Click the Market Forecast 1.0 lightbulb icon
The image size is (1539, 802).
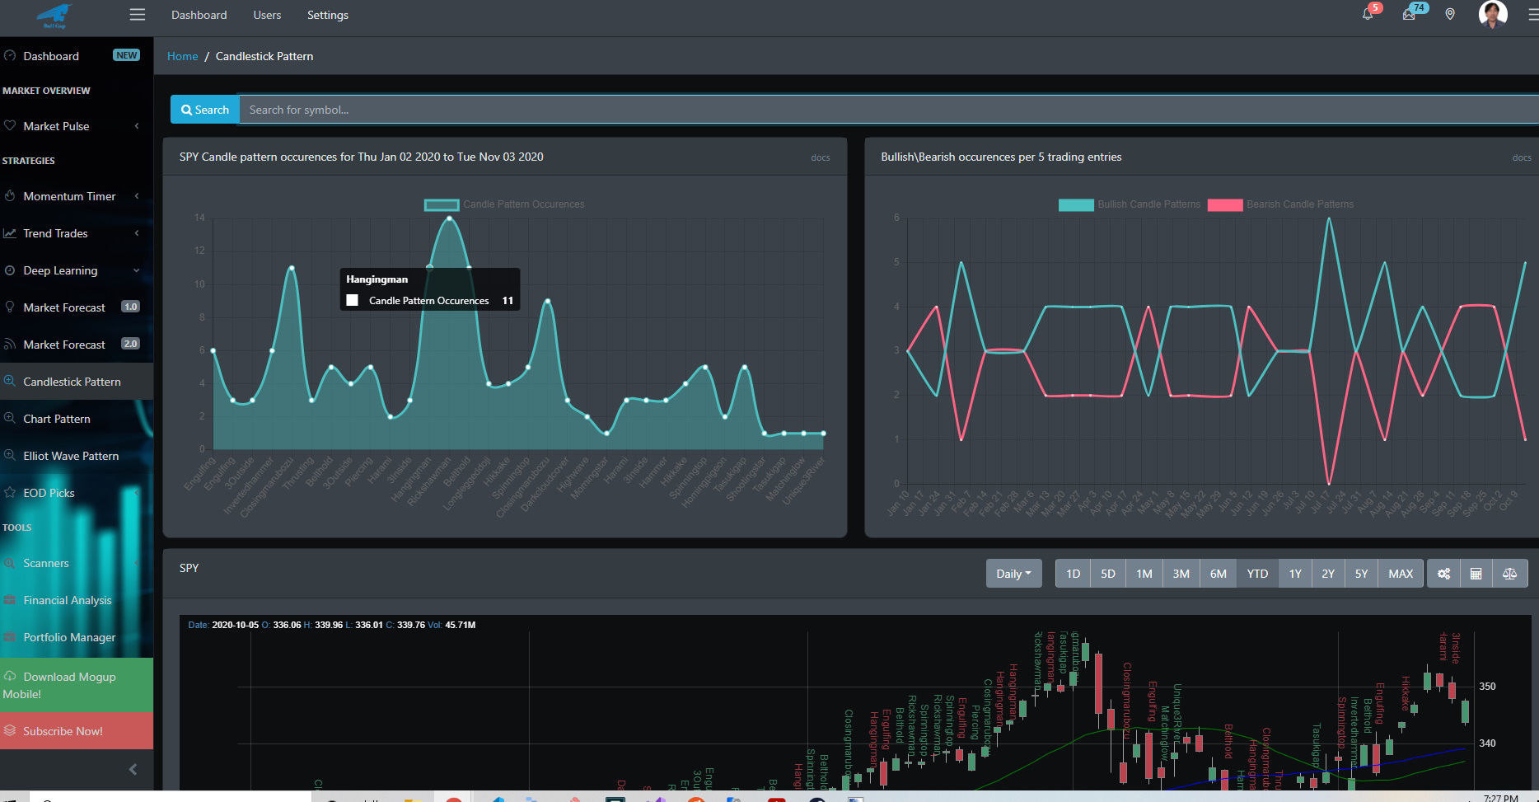click(10, 307)
